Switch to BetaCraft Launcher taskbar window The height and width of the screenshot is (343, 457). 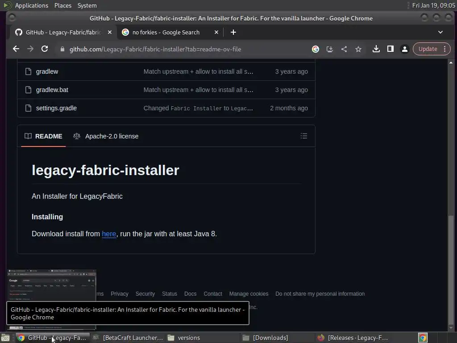(128, 338)
